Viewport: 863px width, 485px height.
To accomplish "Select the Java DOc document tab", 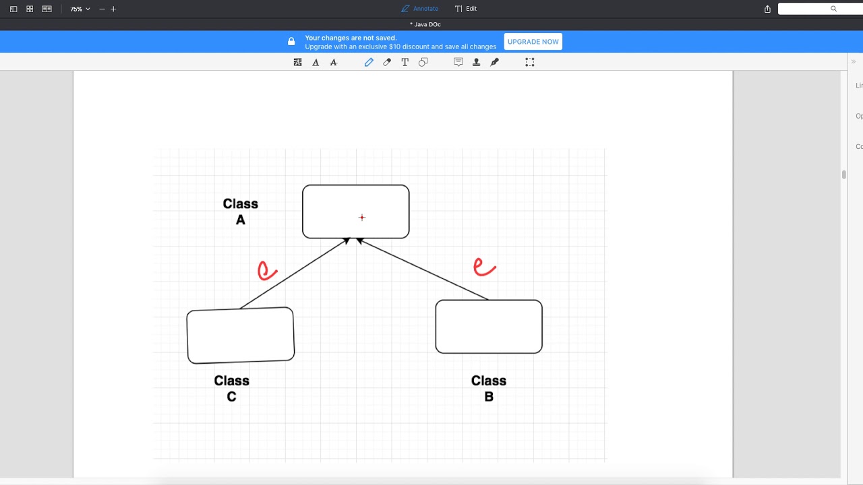I will pos(425,24).
